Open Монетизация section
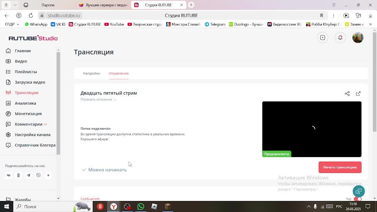The height and width of the screenshot is (212, 377). (x=28, y=114)
